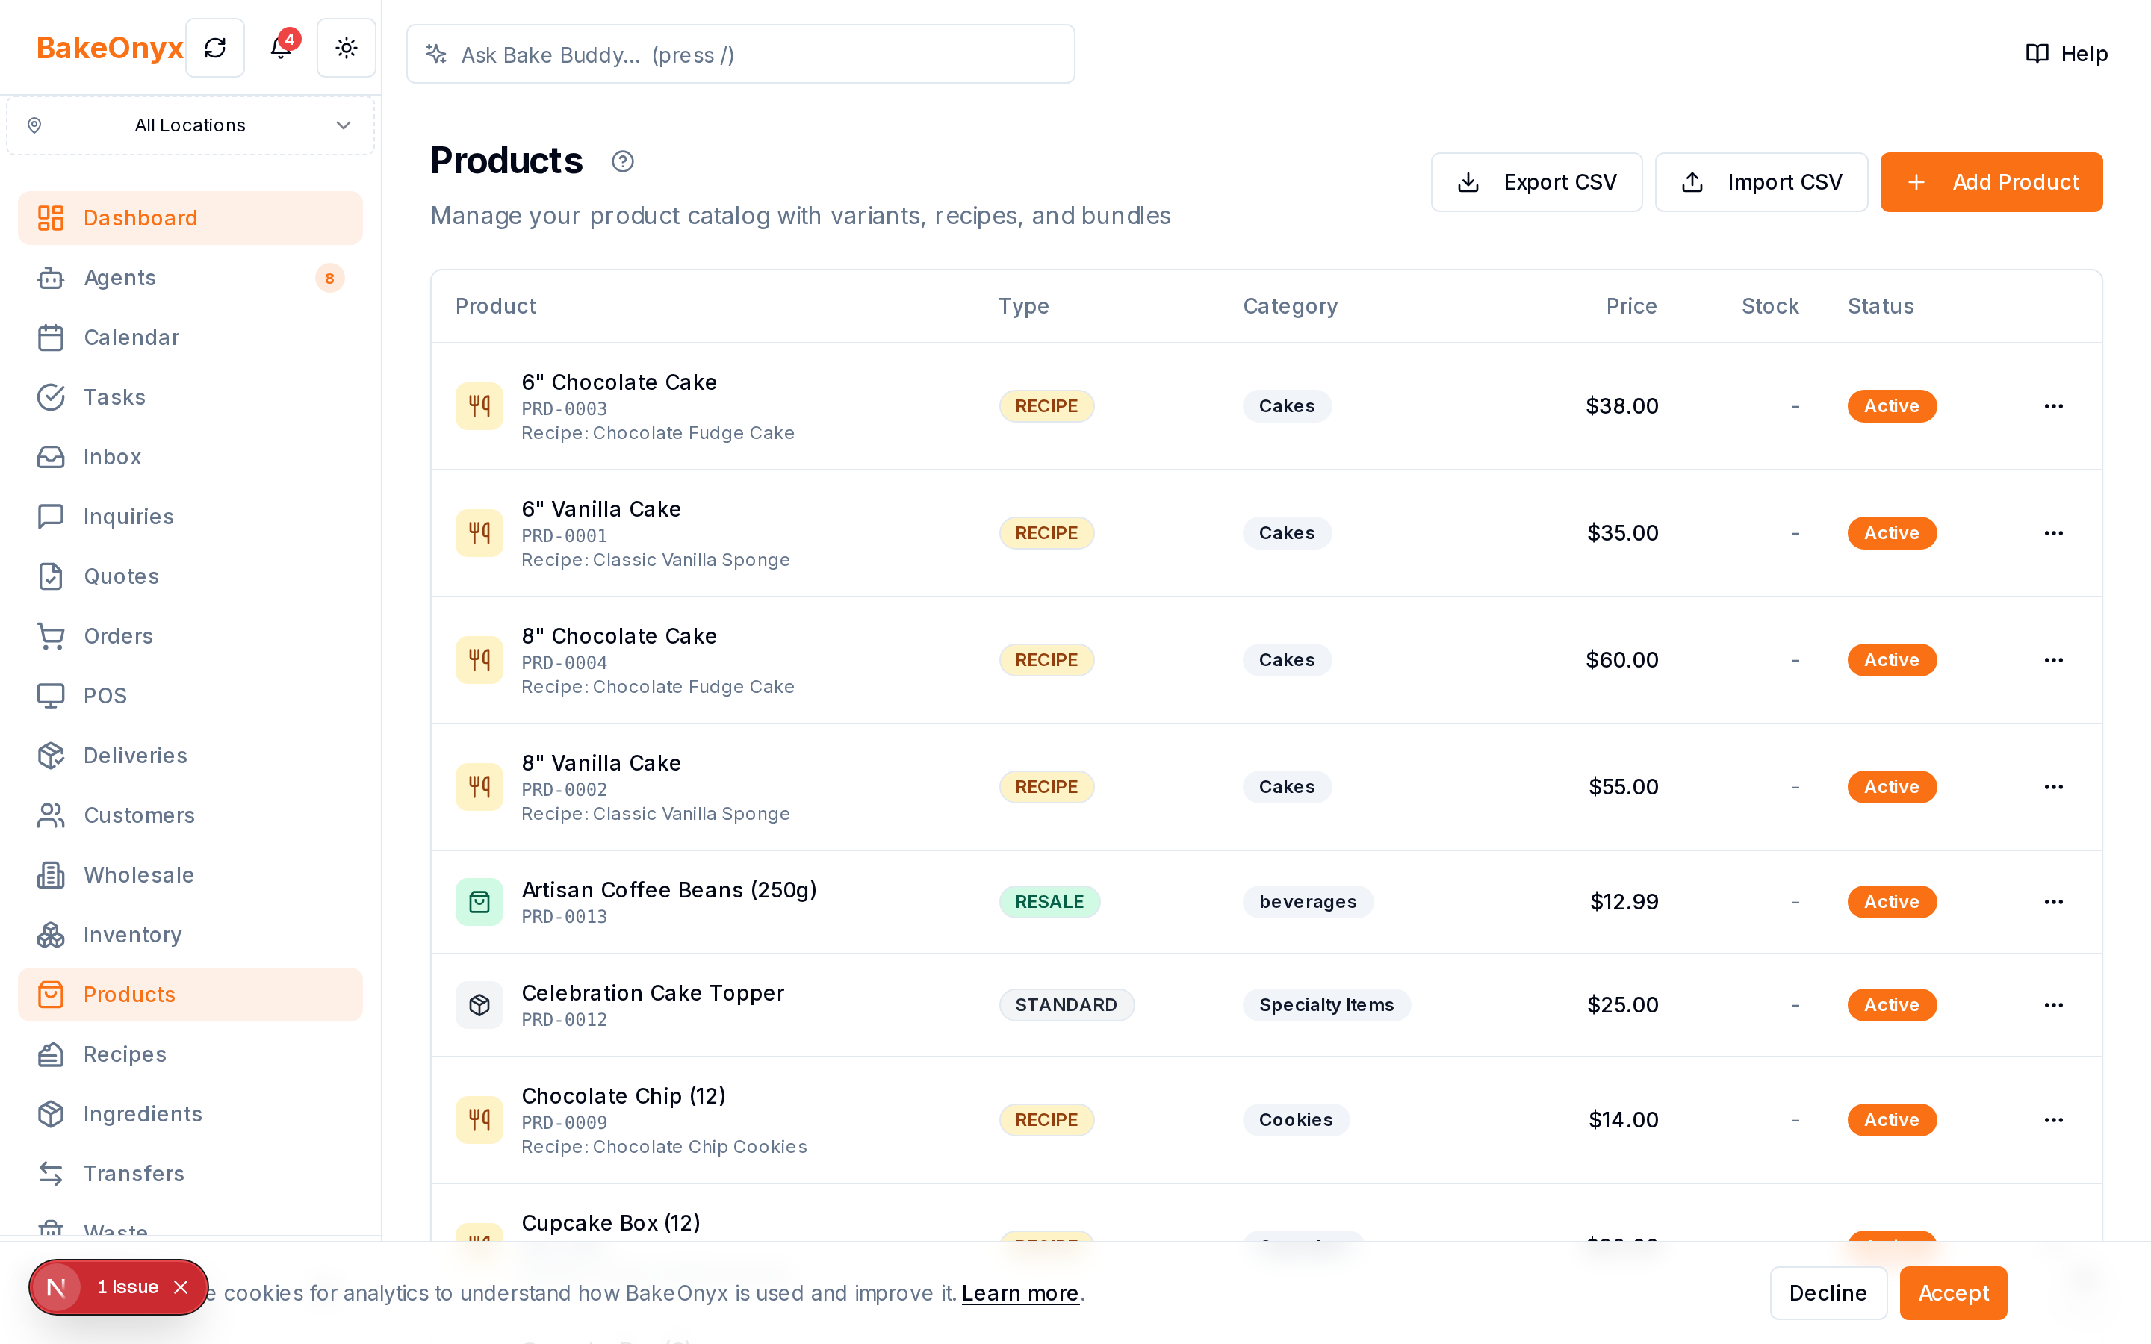Open actions menu for 6" Vanilla Cake
The height and width of the screenshot is (1344, 2151).
2053,533
